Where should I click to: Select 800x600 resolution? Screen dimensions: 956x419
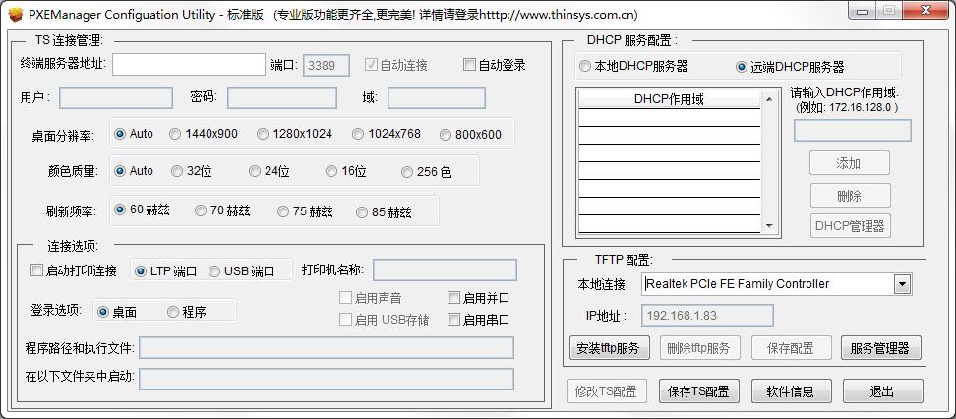coord(446,135)
